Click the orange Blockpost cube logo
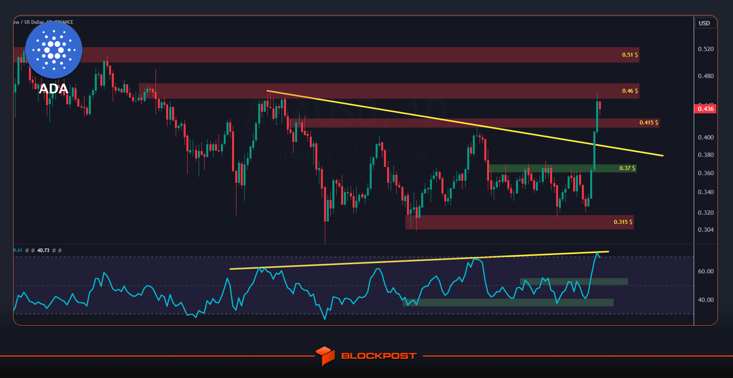This screenshot has height=378, width=733. pyautogui.click(x=325, y=356)
